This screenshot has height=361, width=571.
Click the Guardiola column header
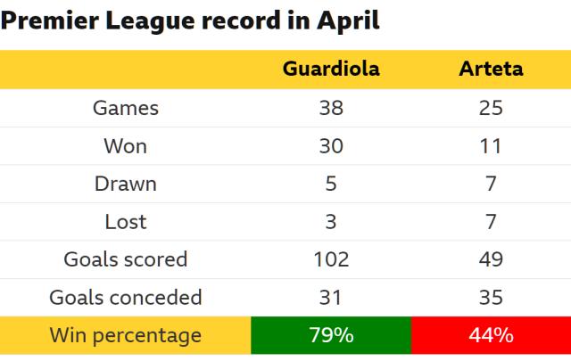pos(331,70)
